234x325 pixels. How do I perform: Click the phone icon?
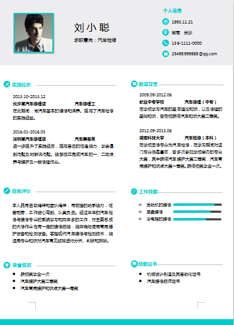coord(165,43)
